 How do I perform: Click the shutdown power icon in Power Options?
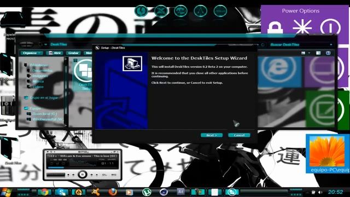point(330,27)
